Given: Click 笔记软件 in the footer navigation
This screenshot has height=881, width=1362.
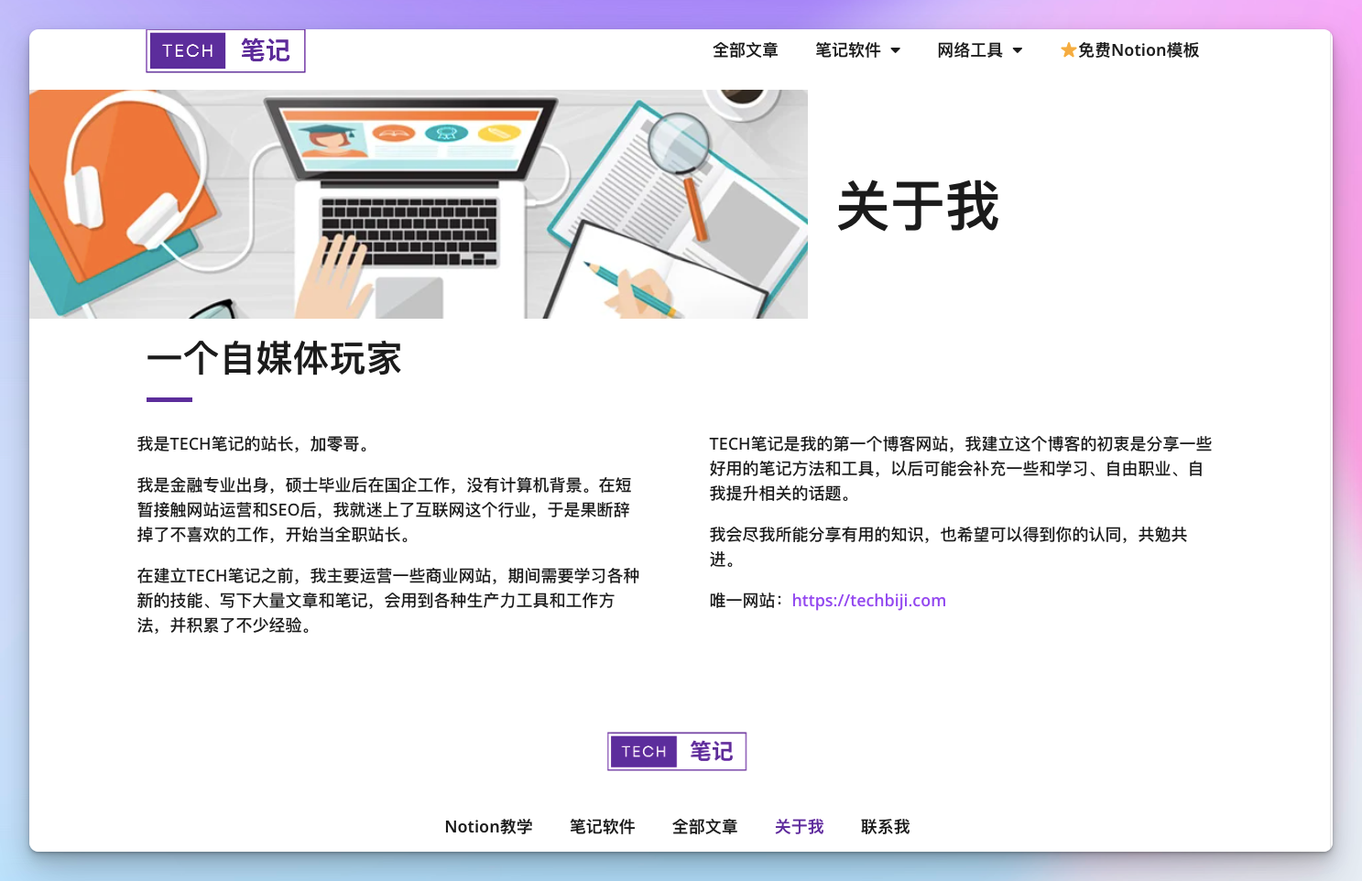Looking at the screenshot, I should pyautogui.click(x=601, y=826).
